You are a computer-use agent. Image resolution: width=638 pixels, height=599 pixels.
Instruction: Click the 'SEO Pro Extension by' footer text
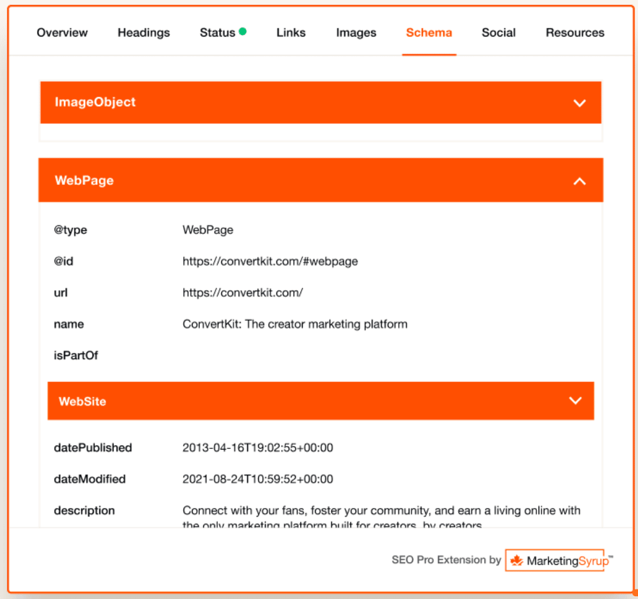pyautogui.click(x=446, y=560)
